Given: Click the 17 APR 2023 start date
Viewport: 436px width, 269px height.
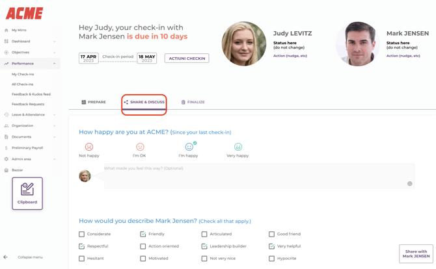Looking at the screenshot, I should click(89, 58).
